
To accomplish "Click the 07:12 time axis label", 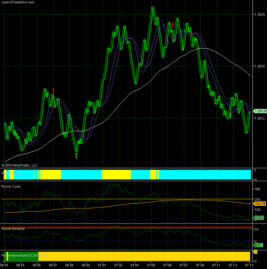I will pyautogui.click(x=233, y=265).
